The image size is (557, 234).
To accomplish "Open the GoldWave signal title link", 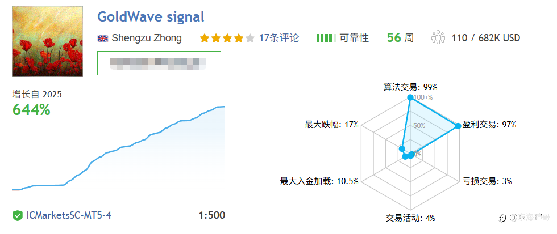I will (151, 16).
